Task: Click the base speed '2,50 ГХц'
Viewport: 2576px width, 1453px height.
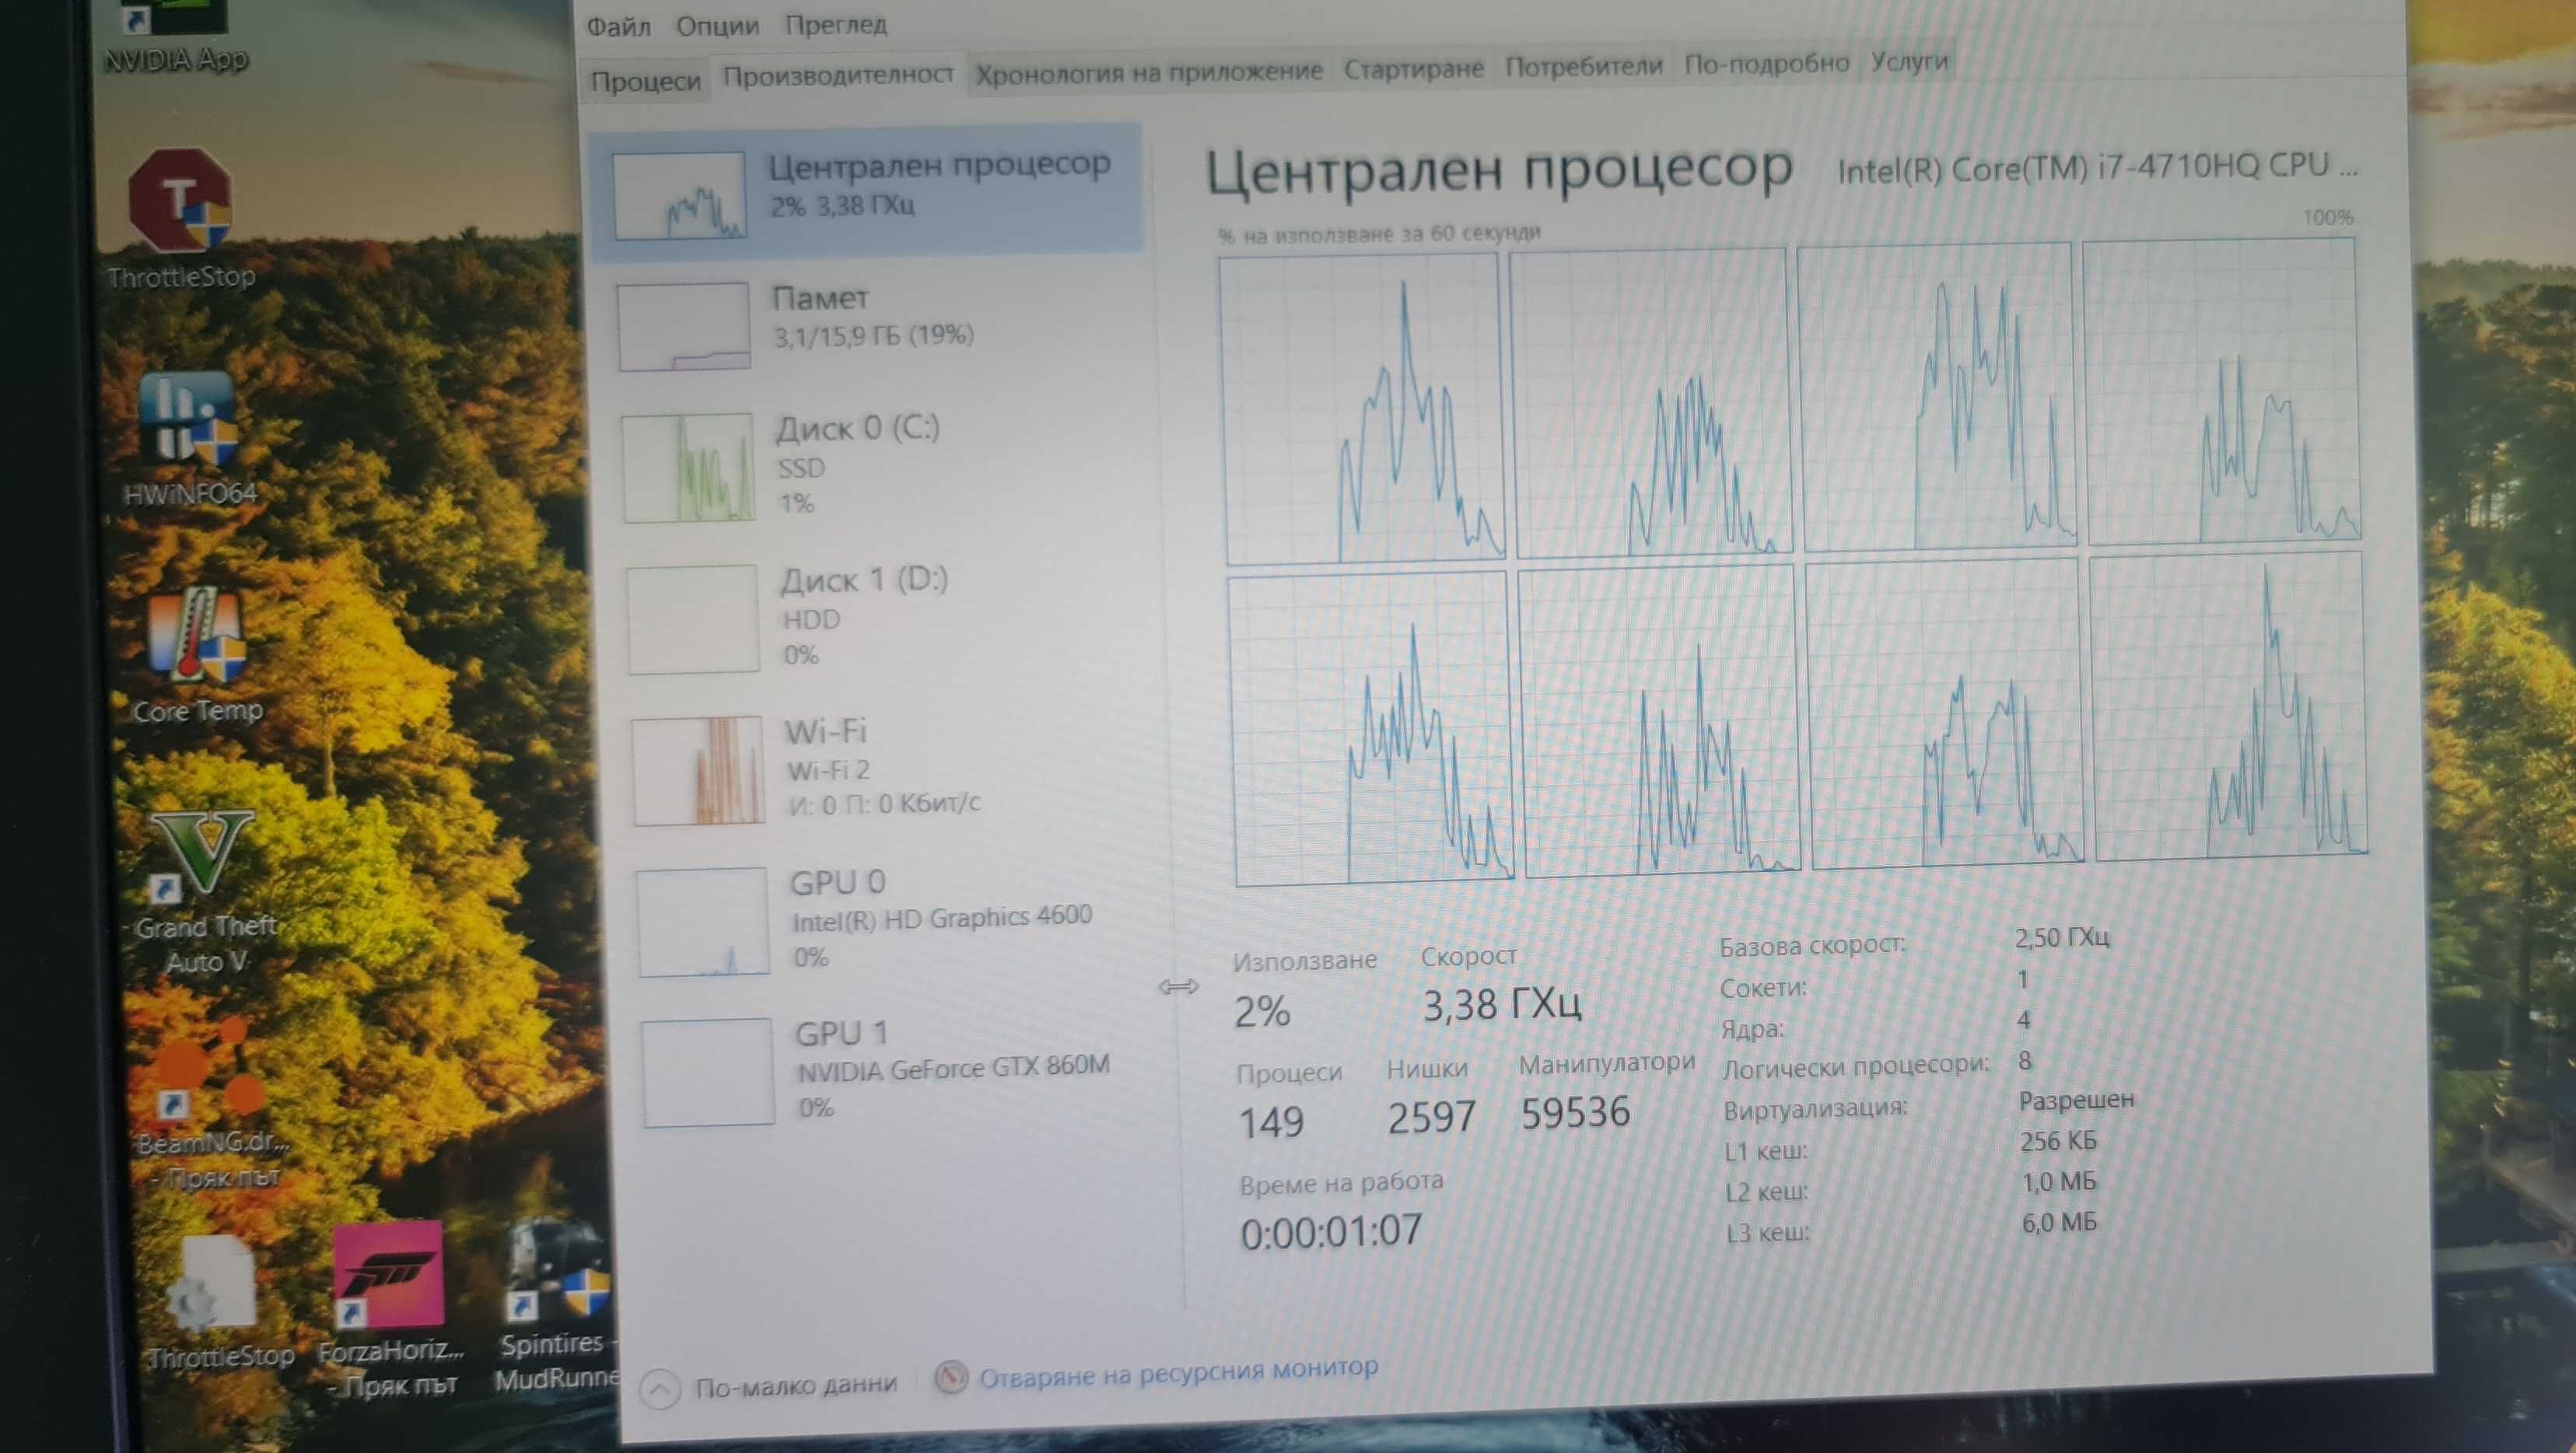Action: coord(2061,938)
